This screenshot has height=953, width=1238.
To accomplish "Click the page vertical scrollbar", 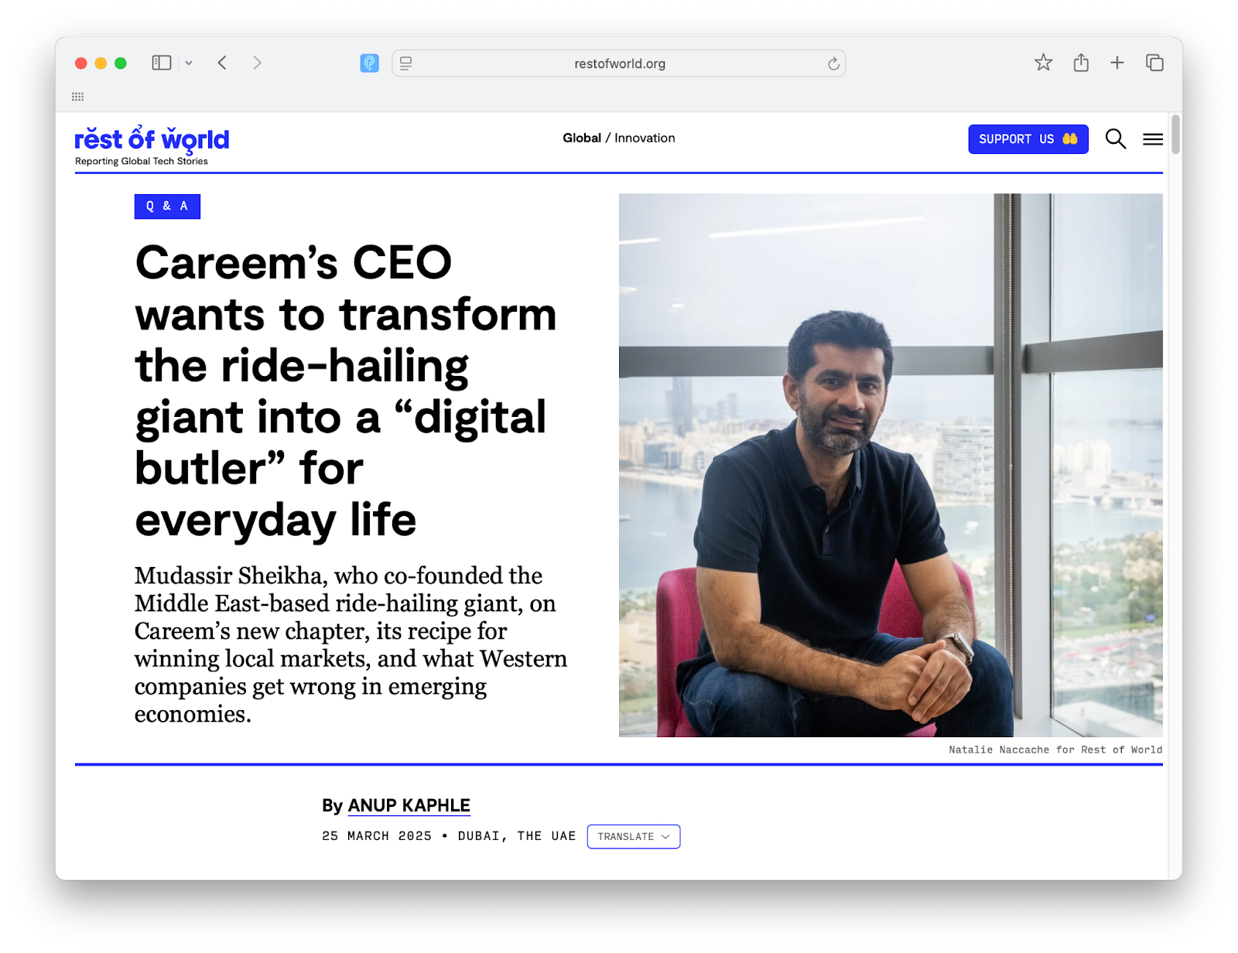I will point(1175,134).
